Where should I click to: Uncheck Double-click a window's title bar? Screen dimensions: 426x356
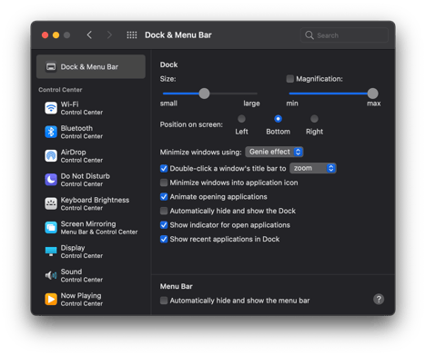(164, 169)
